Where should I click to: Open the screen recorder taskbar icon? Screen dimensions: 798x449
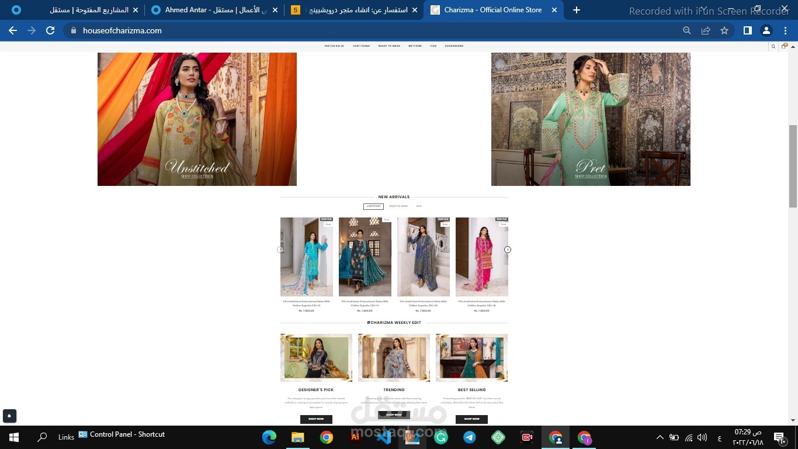point(527,437)
